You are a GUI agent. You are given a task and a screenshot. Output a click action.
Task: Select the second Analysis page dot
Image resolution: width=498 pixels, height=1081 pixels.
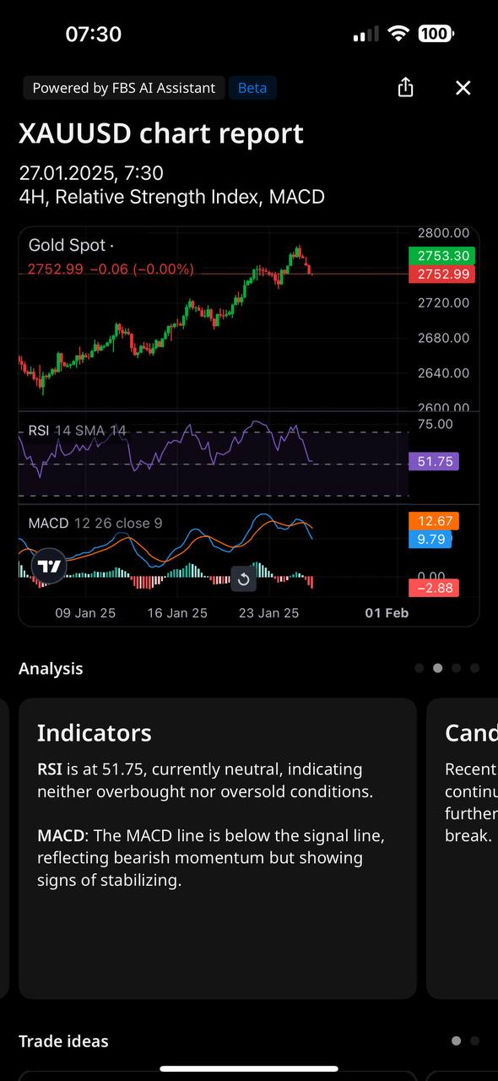click(x=437, y=668)
